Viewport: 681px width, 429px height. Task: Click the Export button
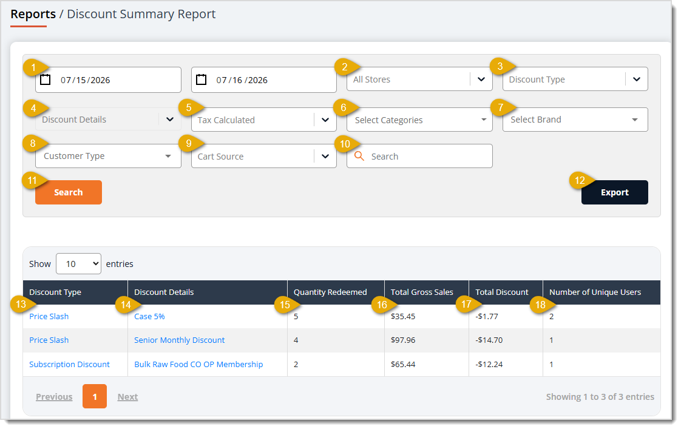(615, 192)
